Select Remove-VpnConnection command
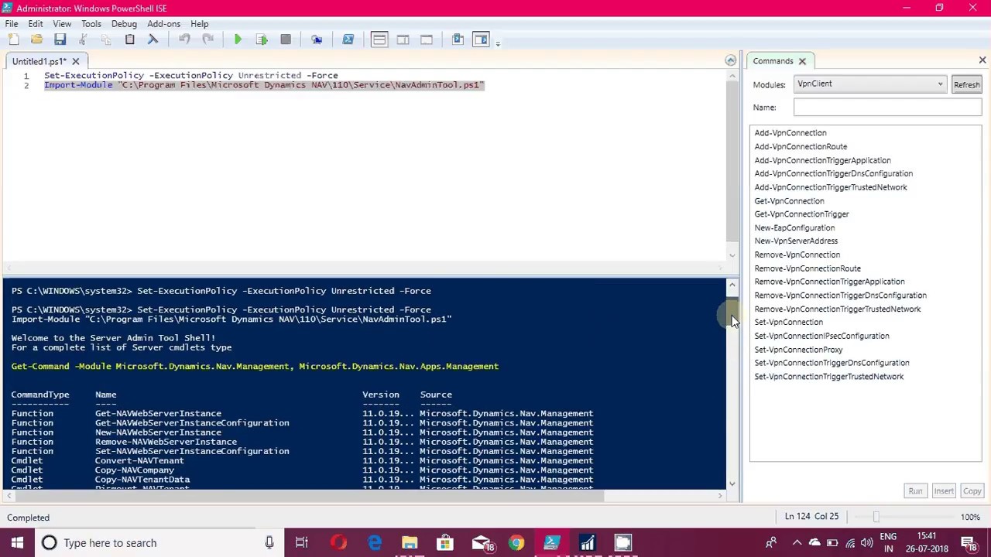The width and height of the screenshot is (991, 557). (797, 255)
